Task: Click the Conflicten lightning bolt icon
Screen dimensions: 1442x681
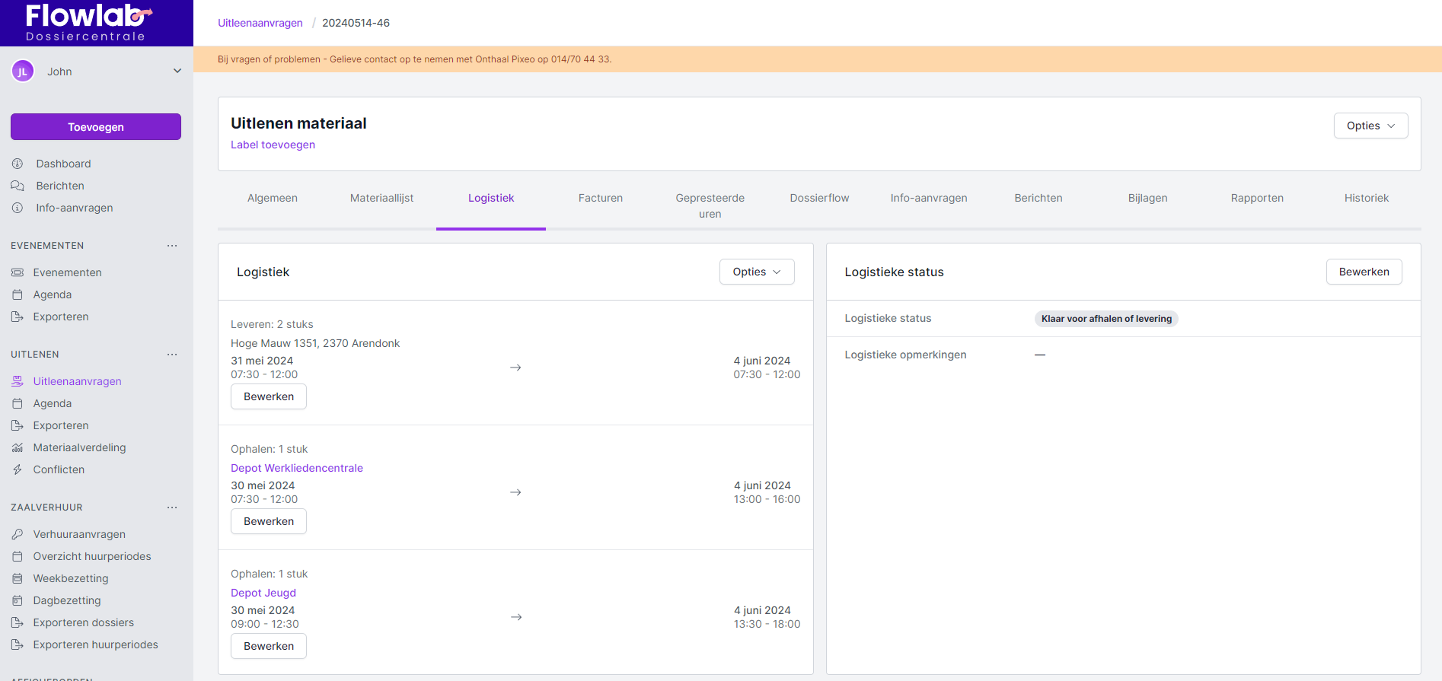Action: point(18,469)
